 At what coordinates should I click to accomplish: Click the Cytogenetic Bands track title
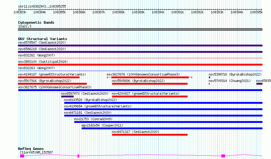[36, 22]
